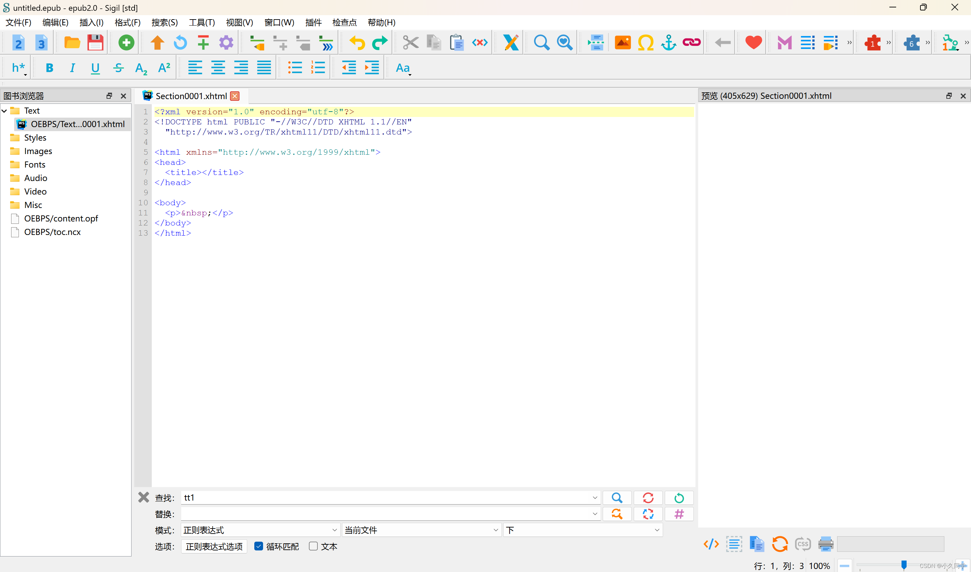Click the zoom slider handle in status bar

[x=904, y=565]
